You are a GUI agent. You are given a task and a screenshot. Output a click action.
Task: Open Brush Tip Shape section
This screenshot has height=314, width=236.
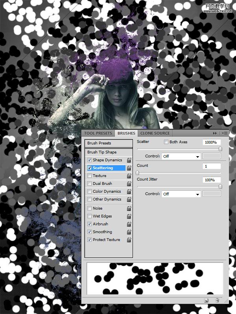click(x=109, y=152)
